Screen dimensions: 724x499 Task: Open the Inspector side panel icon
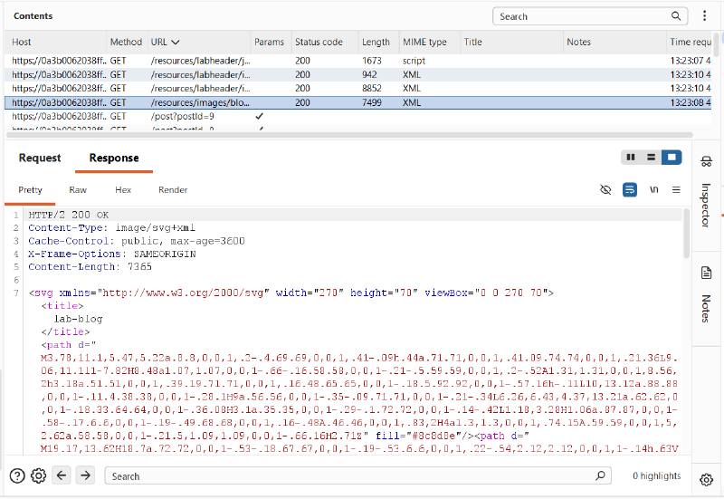pyautogui.click(x=706, y=161)
